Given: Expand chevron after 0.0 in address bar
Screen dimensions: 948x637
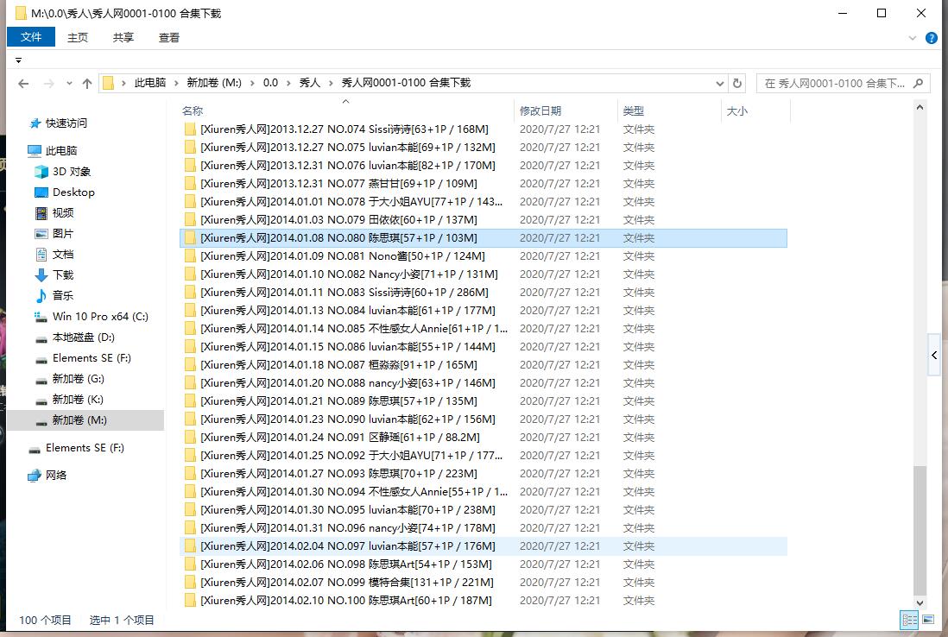Looking at the screenshot, I should click(289, 84).
